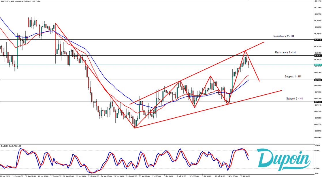Select the 0.69173 price tag on axis
322x177 pixels.
pos(318,102)
